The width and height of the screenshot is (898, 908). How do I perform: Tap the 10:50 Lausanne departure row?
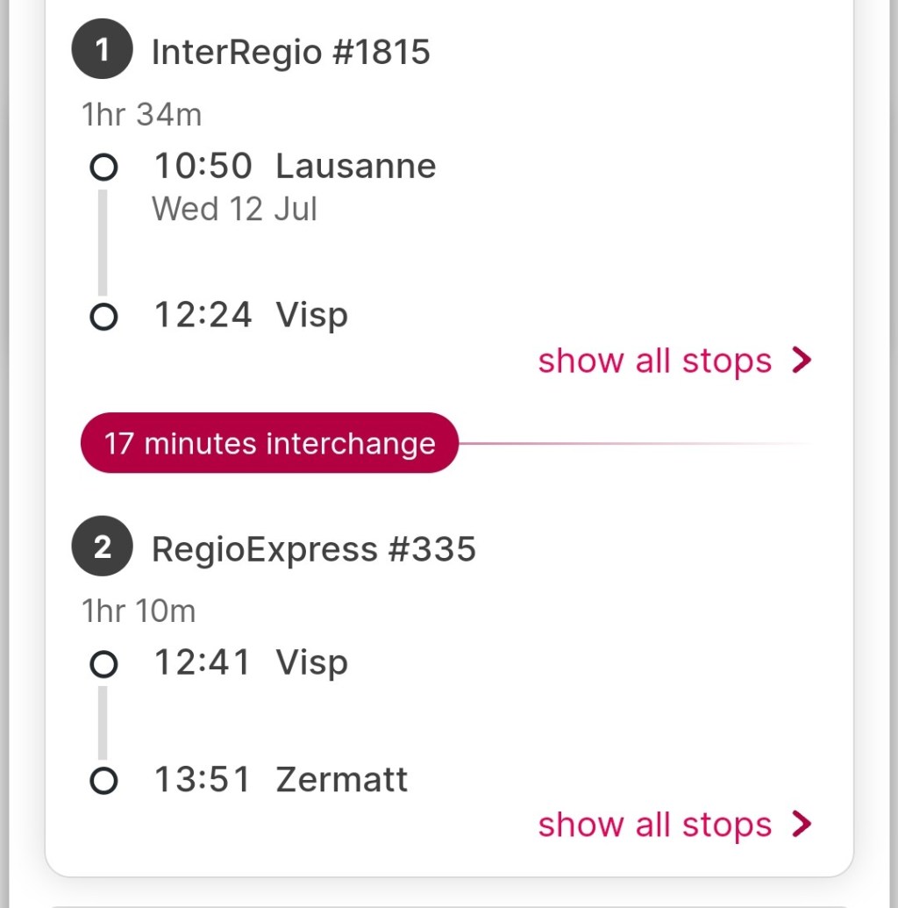tap(295, 166)
